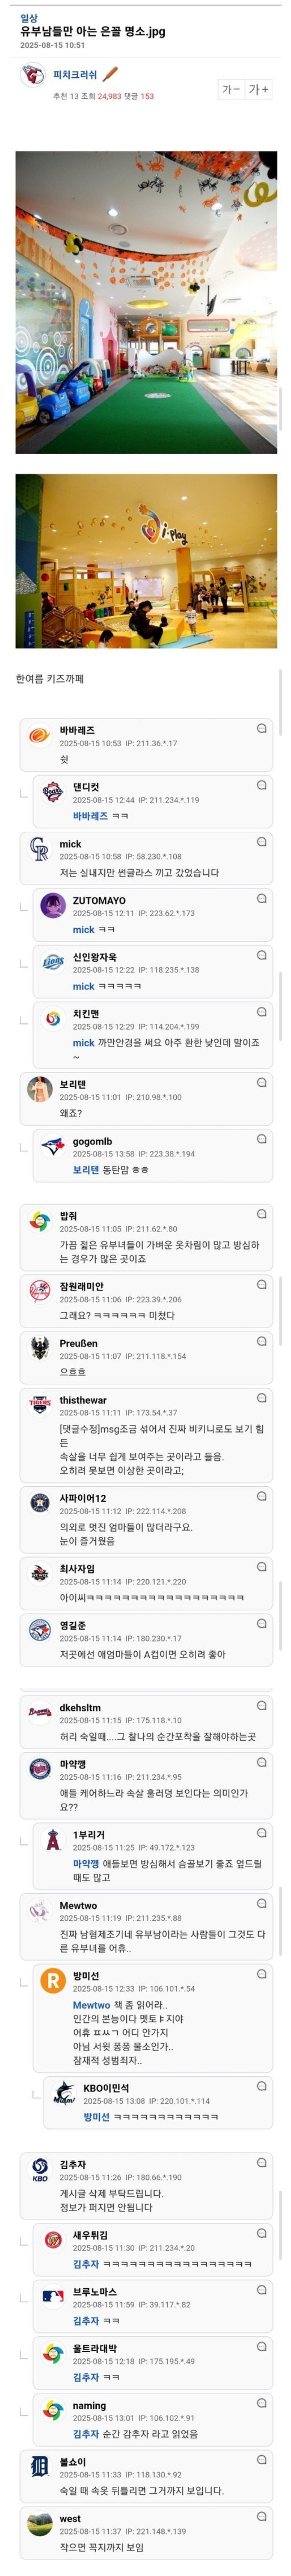This screenshot has width=291, height=2576.
Task: Open the second i Play playground photo
Action: pyautogui.click(x=146, y=561)
